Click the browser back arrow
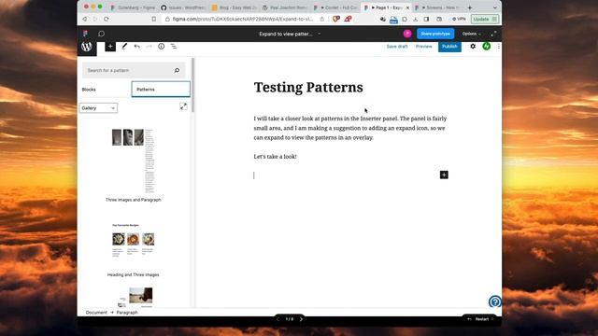Viewport: 598px width, 336px height. pos(85,19)
